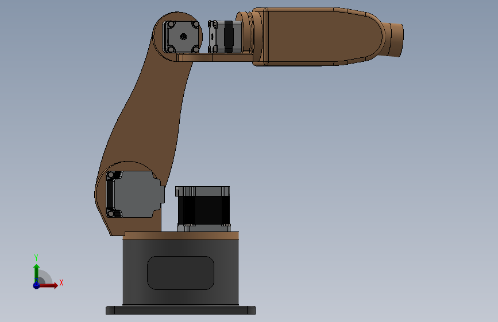Select the square-faced elbow motor at the upper joint
The image size is (498, 322).
[x=181, y=37]
